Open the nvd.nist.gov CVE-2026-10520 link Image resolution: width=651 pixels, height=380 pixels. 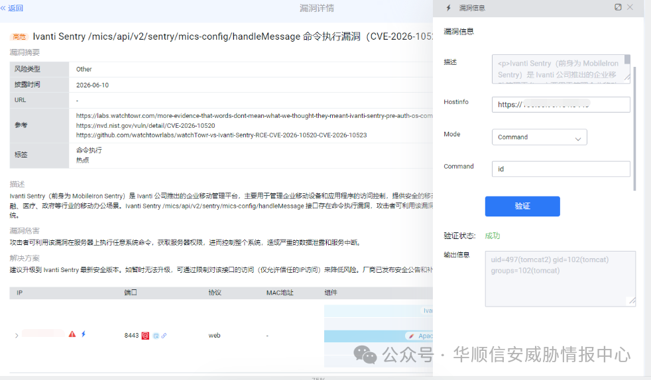tap(145, 126)
